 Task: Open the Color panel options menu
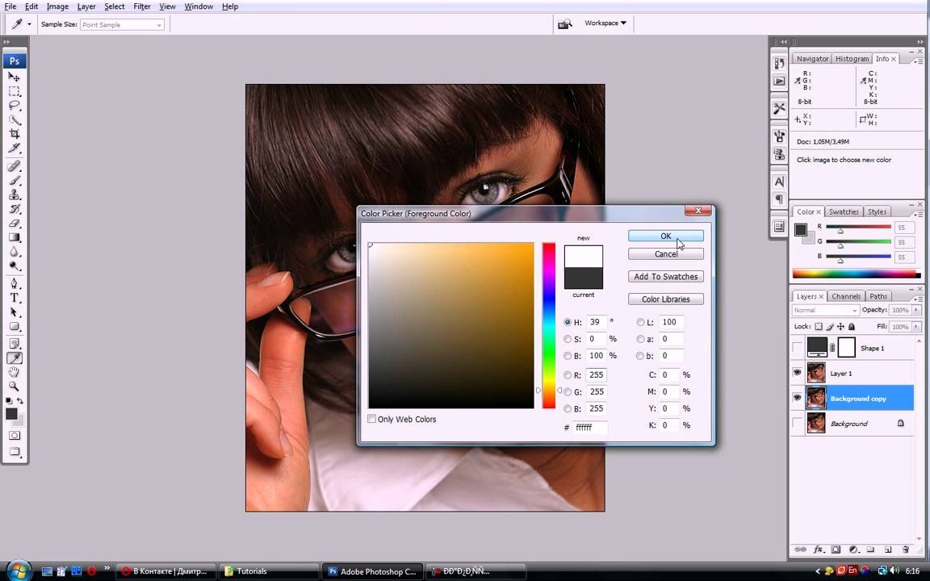918,213
